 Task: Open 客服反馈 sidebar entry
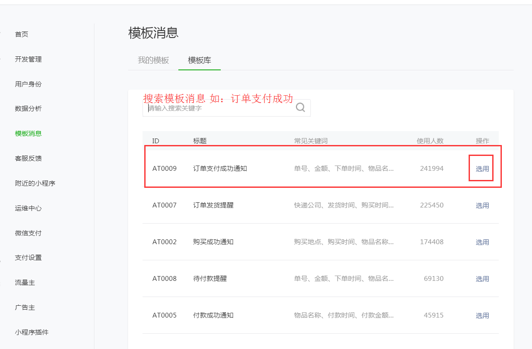click(28, 158)
